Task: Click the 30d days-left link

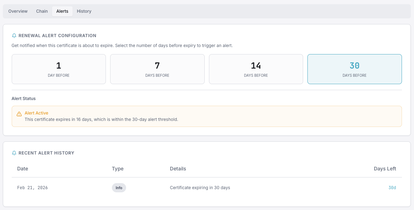Action: [x=392, y=188]
